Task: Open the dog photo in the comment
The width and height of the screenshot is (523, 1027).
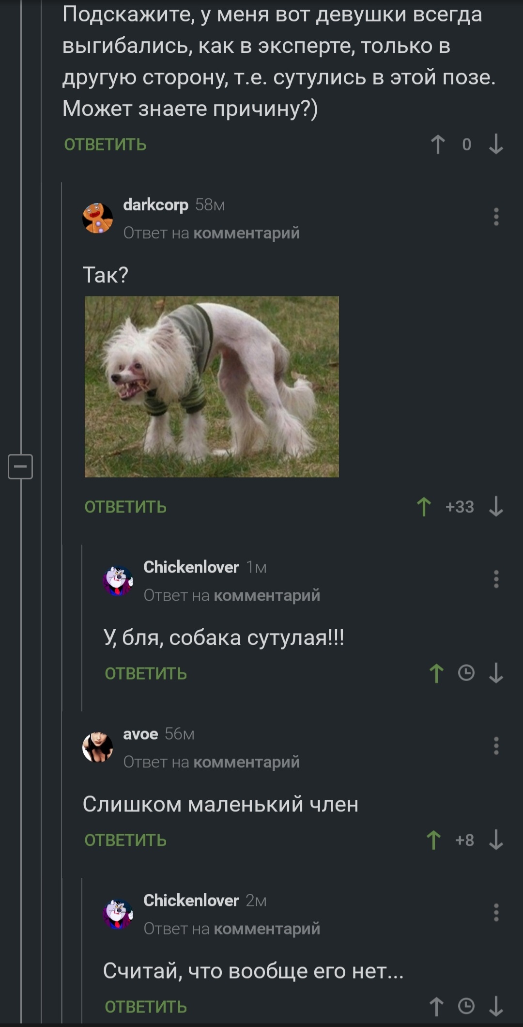Action: tap(212, 387)
